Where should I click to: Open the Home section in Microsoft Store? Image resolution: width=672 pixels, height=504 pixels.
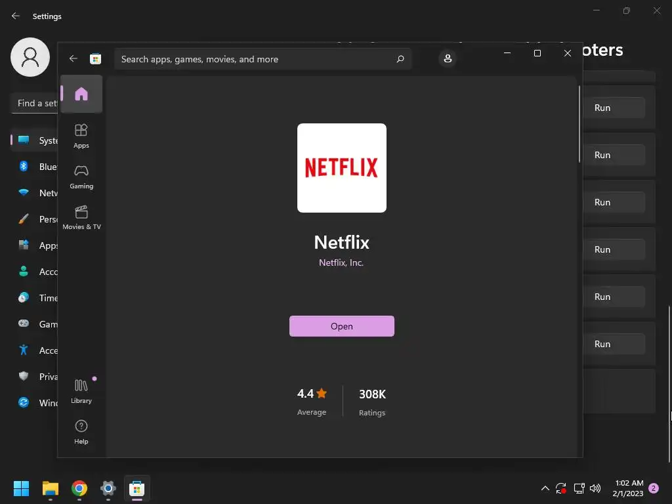(81, 94)
